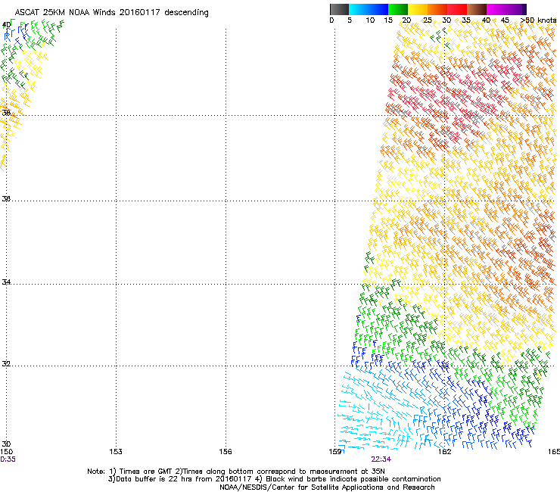Choose the orange 25-30 knots legend segment

click(437, 9)
